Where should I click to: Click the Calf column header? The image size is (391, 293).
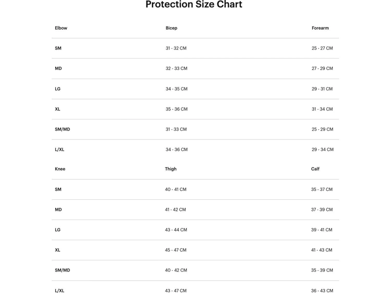coord(315,169)
